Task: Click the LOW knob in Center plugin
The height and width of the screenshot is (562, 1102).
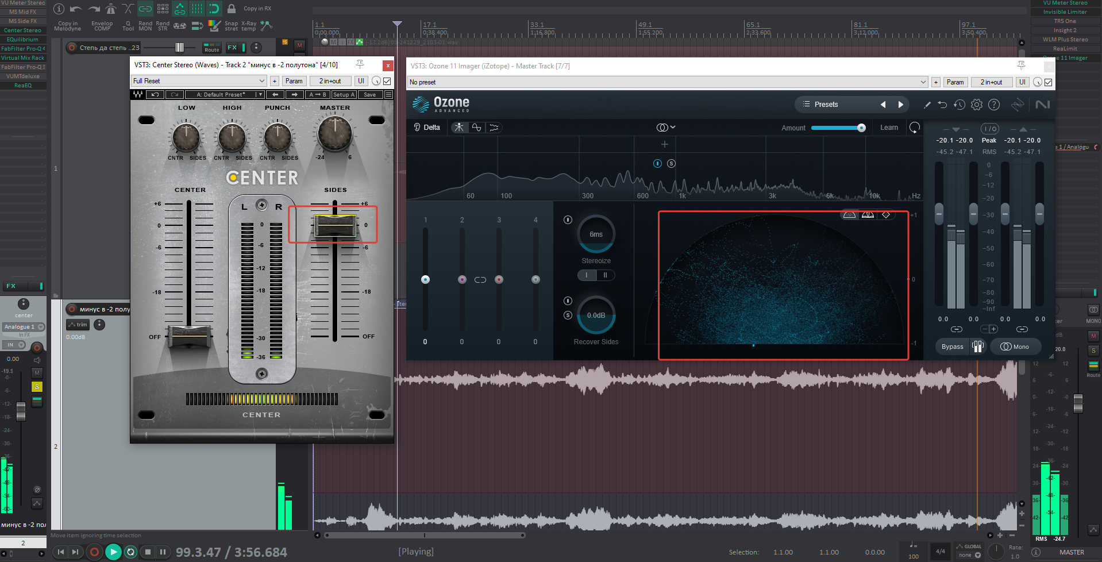Action: click(186, 137)
